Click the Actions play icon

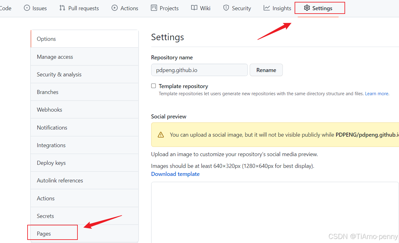tap(115, 8)
